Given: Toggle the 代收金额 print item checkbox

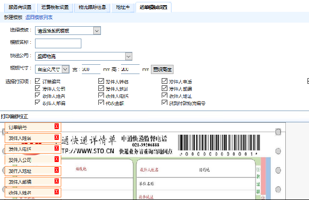Looking at the screenshot, I should (x=101, y=102).
